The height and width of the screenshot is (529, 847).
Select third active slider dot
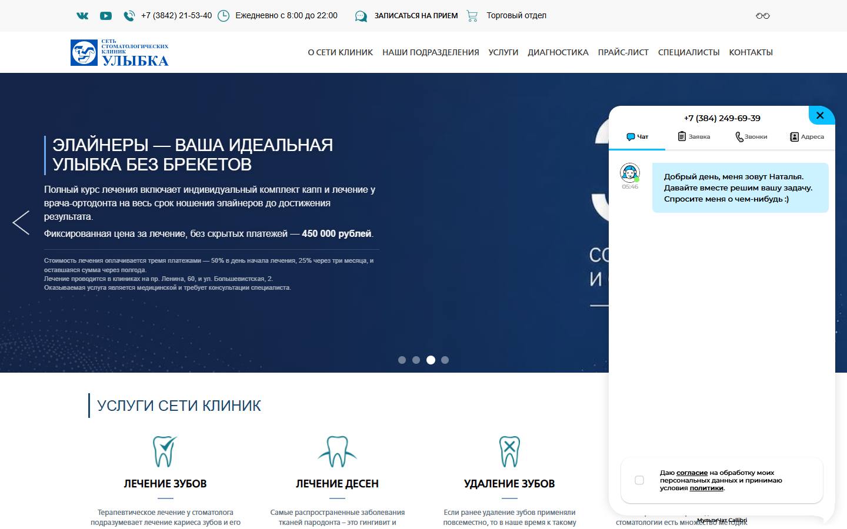click(431, 360)
